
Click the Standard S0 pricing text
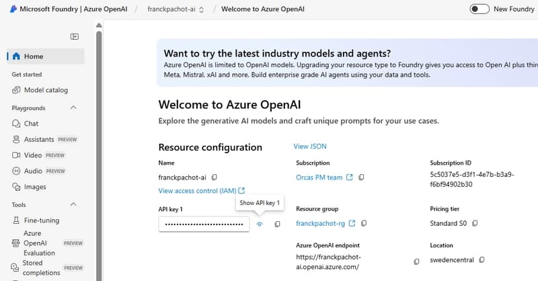point(448,223)
